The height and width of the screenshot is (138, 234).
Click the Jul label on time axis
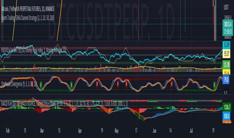point(191,131)
